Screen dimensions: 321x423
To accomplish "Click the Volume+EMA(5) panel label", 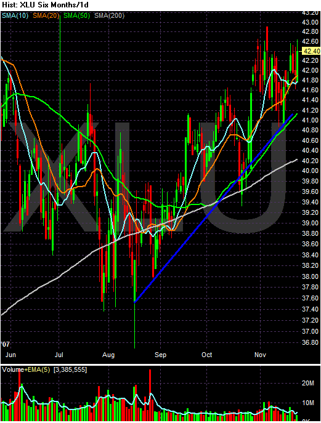I will coord(26,369).
